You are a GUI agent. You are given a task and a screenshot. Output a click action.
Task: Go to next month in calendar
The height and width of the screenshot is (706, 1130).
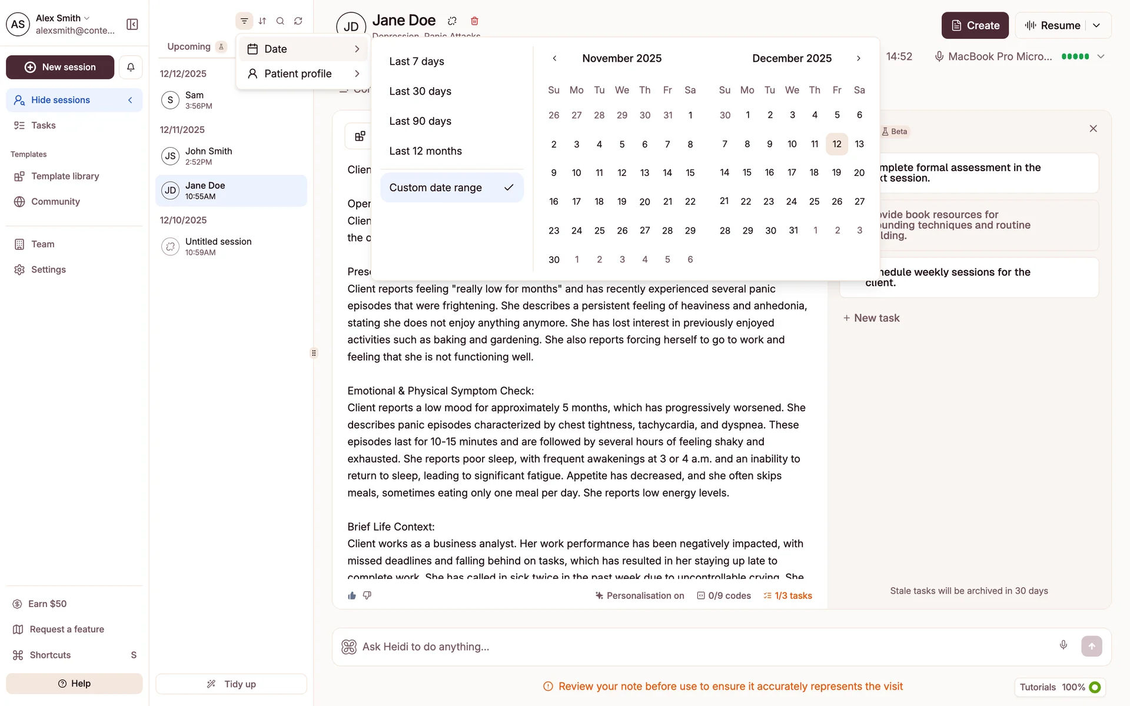point(859,58)
